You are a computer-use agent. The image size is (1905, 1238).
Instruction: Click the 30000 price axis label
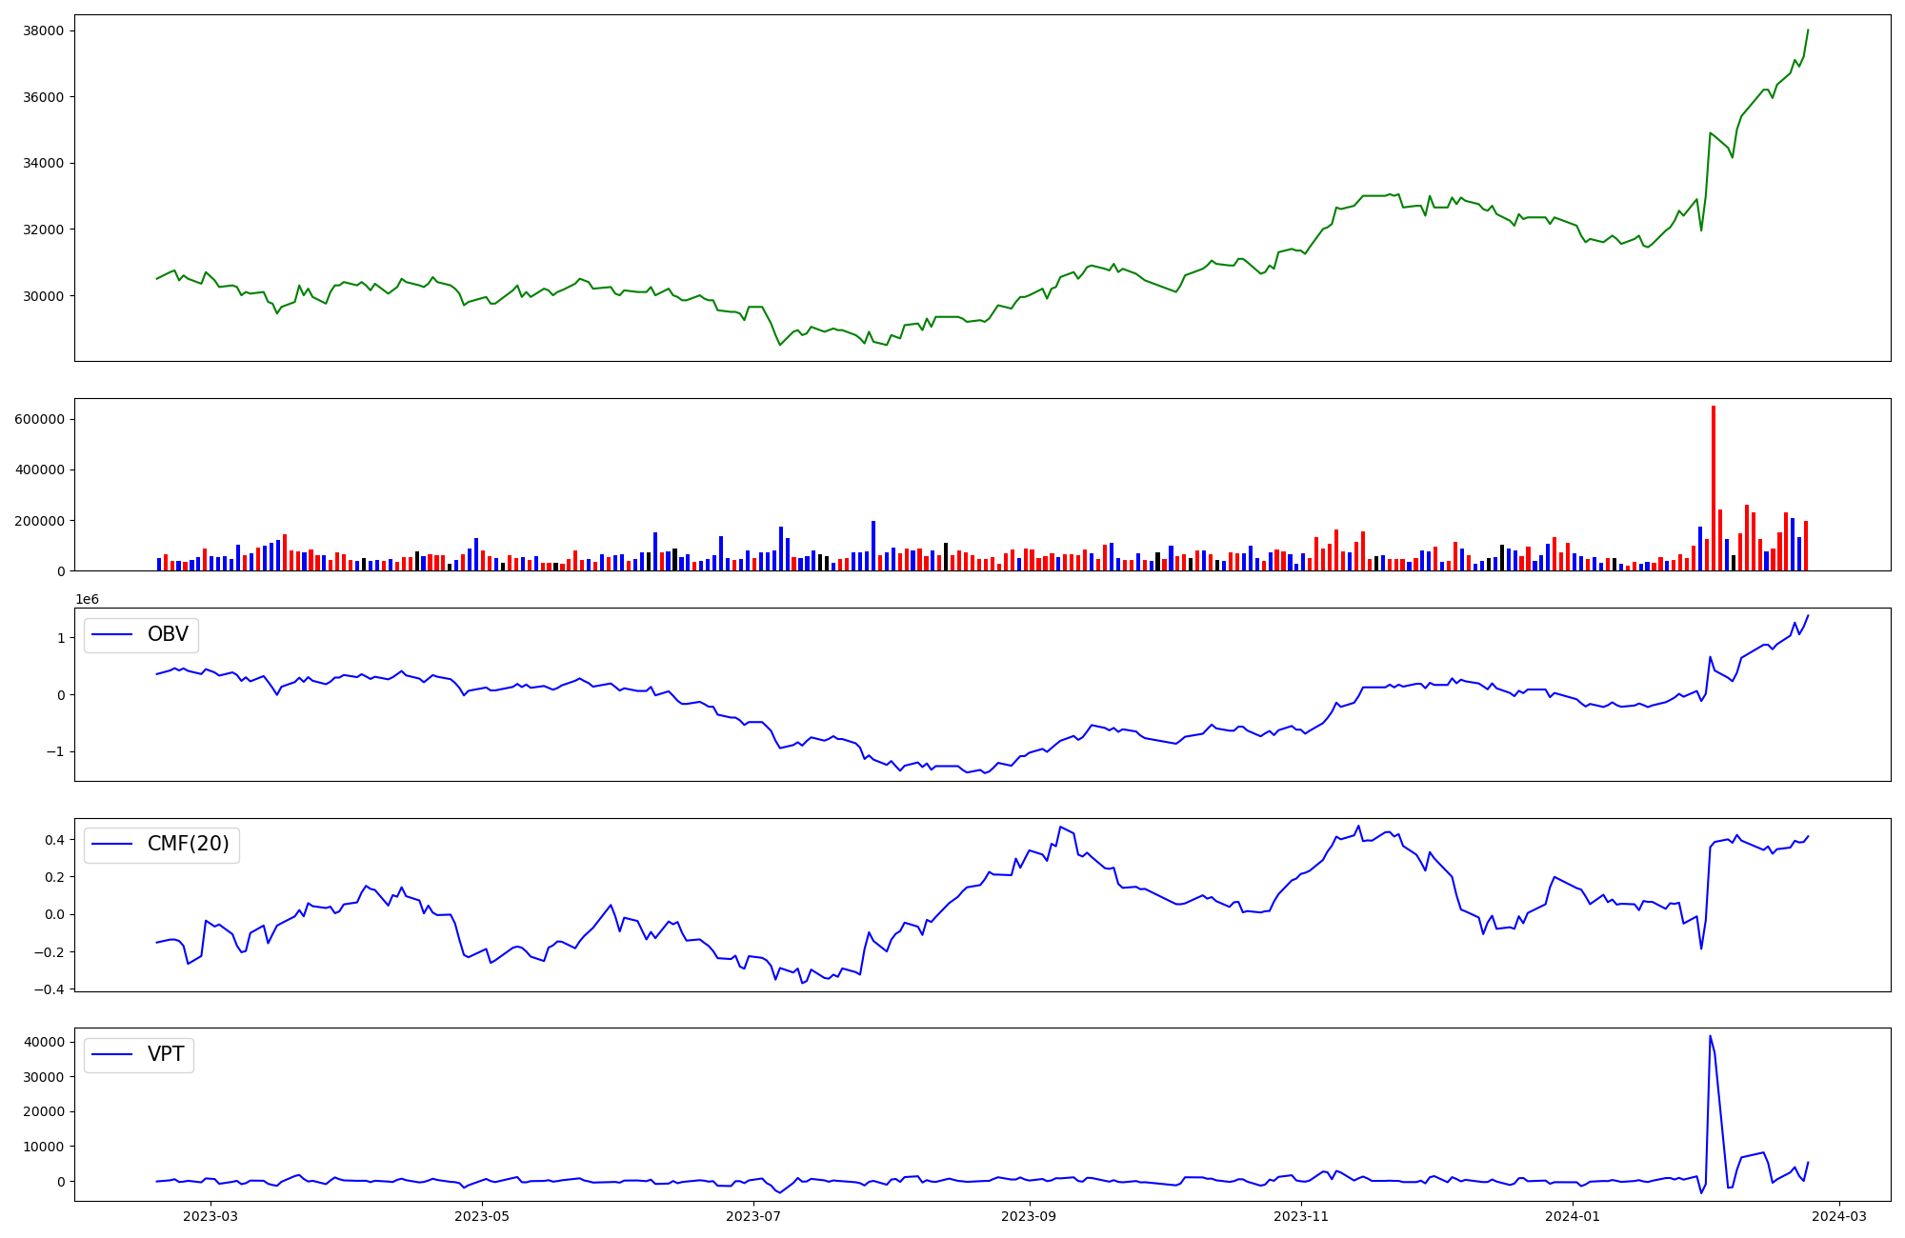pyautogui.click(x=42, y=296)
